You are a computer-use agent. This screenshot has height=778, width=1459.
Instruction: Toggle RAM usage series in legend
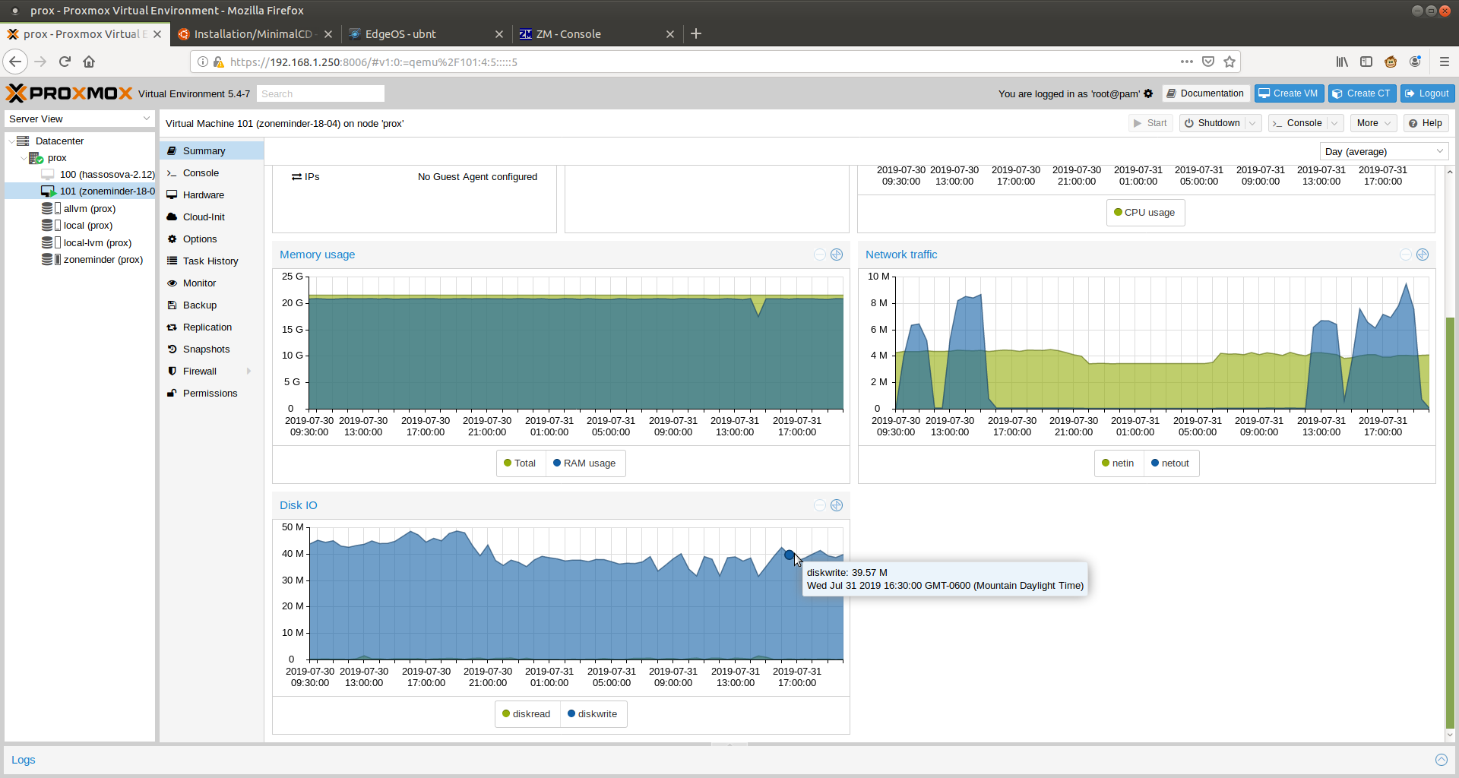click(x=585, y=463)
